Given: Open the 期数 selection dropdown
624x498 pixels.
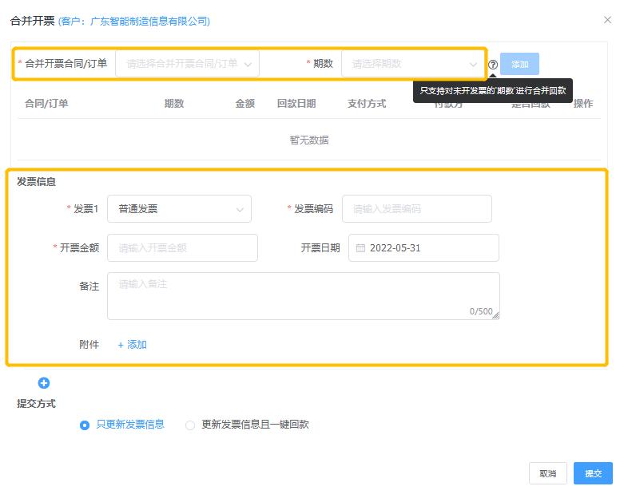Looking at the screenshot, I should coord(413,64).
